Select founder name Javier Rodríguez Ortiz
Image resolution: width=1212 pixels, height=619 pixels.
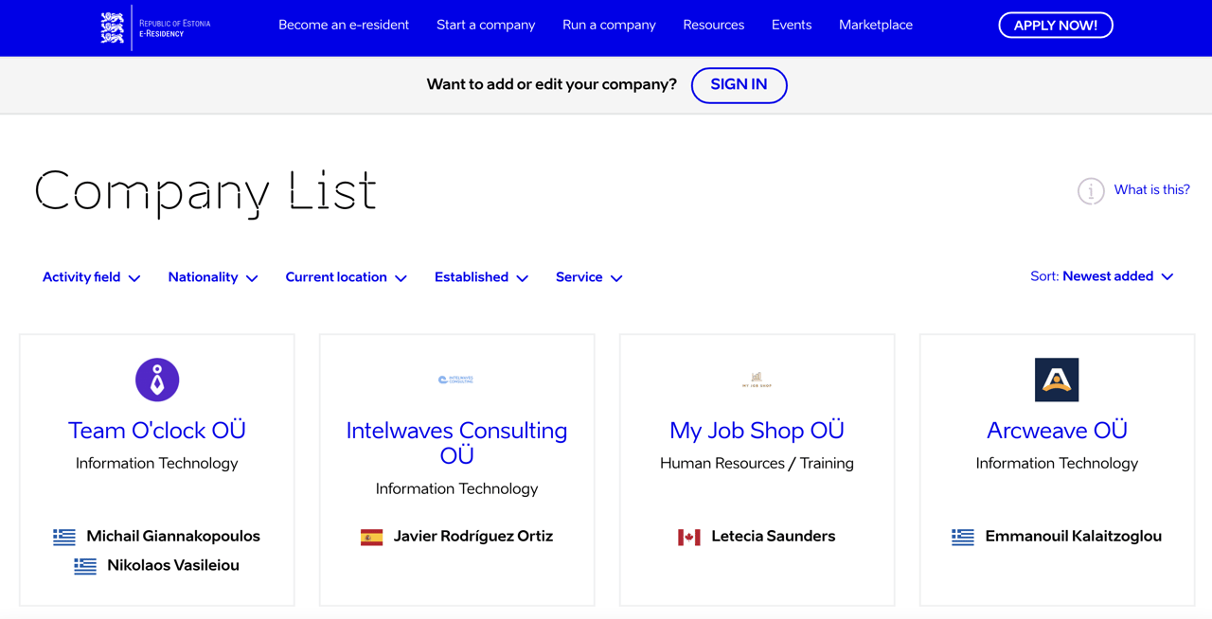point(473,537)
